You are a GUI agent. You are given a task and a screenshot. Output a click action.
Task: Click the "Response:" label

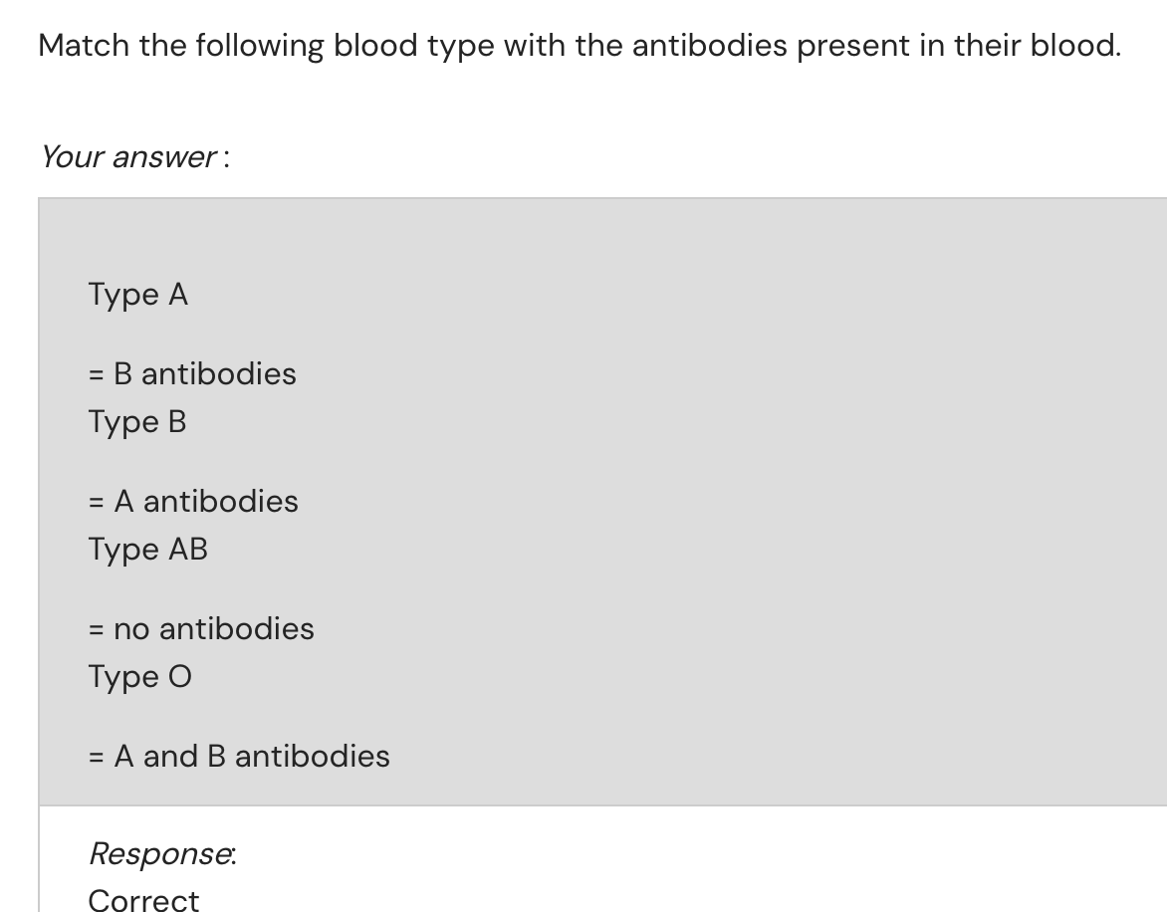tap(162, 853)
